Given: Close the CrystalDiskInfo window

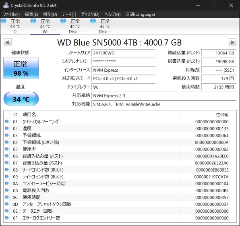Looking at the screenshot, I should [x=231, y=5].
